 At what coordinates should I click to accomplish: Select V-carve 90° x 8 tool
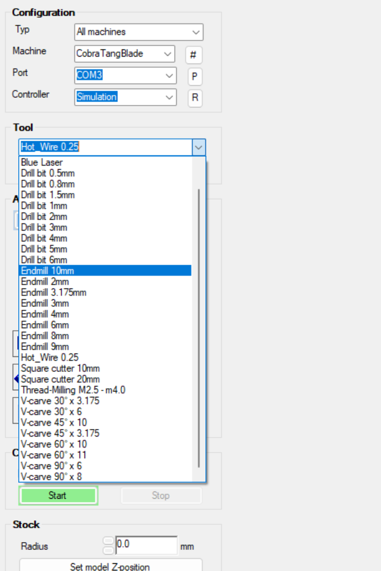[105, 476]
